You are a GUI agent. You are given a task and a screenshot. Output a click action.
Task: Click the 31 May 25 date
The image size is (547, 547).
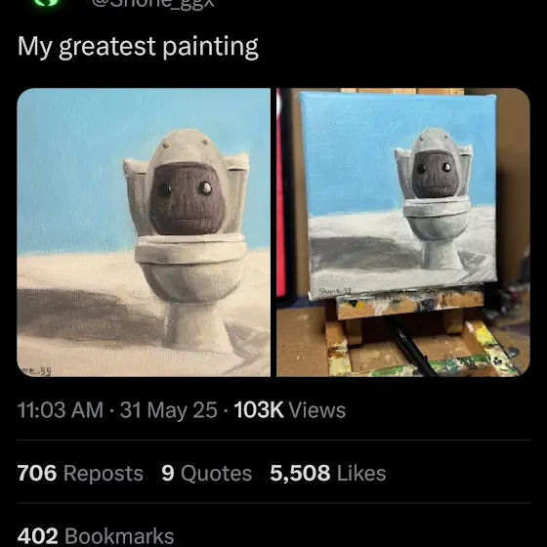coord(168,409)
